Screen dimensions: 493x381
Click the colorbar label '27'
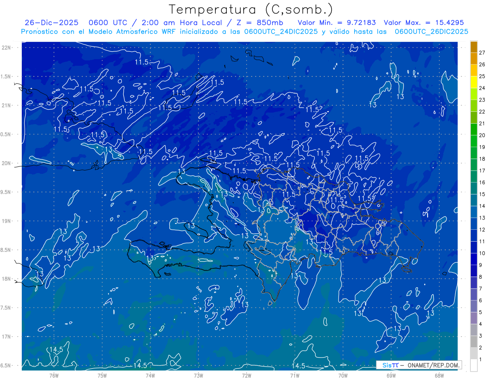tap(482, 52)
